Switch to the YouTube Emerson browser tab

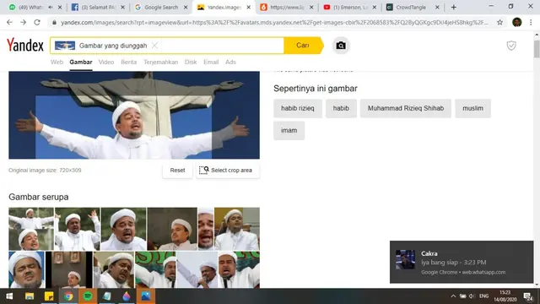click(348, 8)
